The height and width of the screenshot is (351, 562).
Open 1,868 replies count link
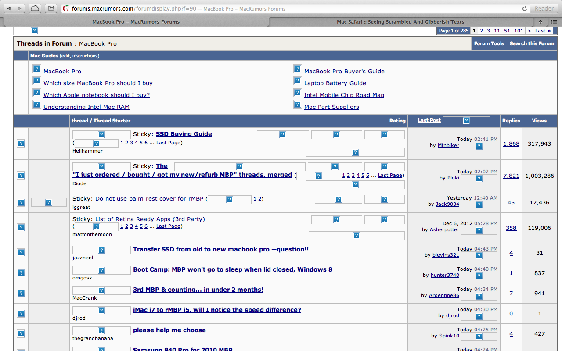pos(511,143)
